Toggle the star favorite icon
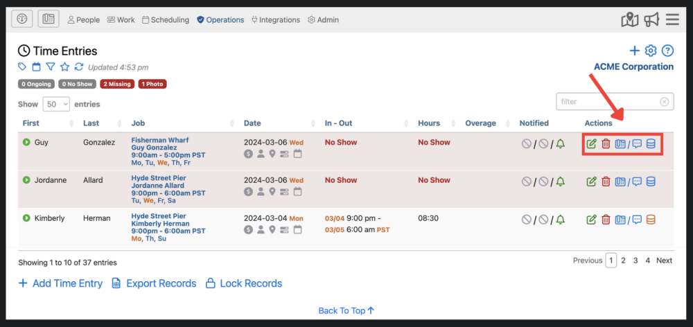The image size is (693, 327). tap(64, 67)
